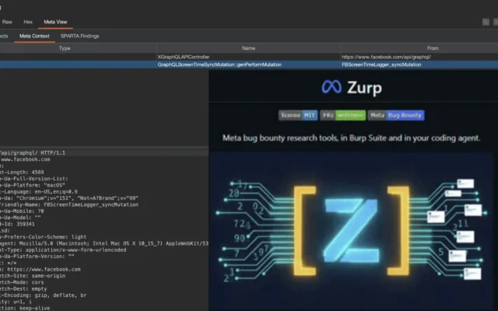Click the Origin https://www.facebook.com header line
The image size is (498, 311).
click(40, 270)
